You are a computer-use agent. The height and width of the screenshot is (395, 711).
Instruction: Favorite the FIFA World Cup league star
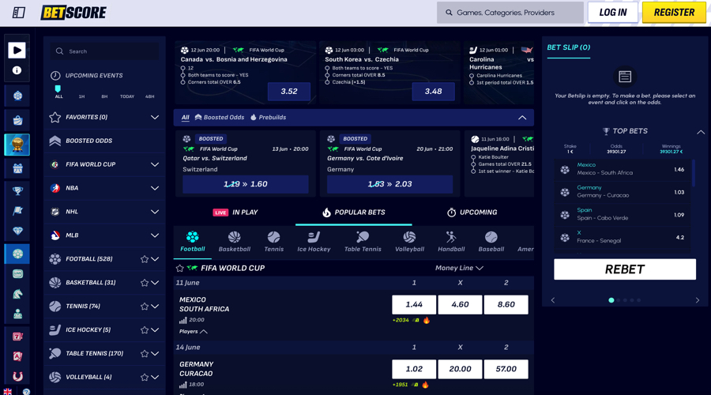[179, 268]
